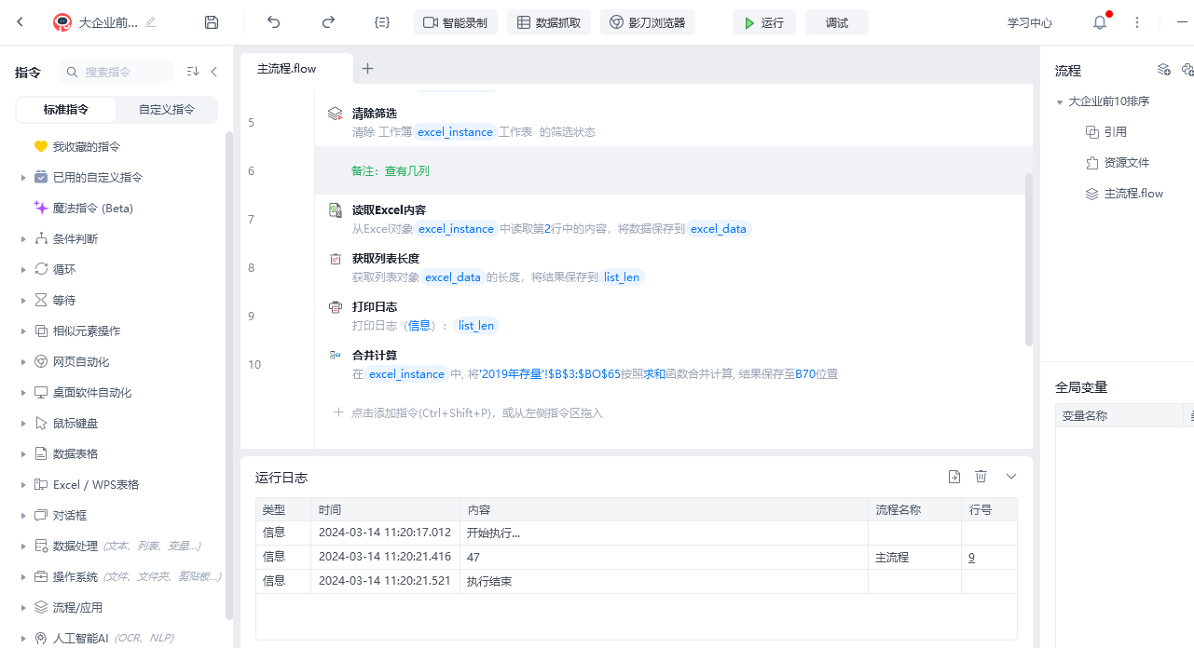
Task: Open line number 9 log link
Action: (x=971, y=558)
